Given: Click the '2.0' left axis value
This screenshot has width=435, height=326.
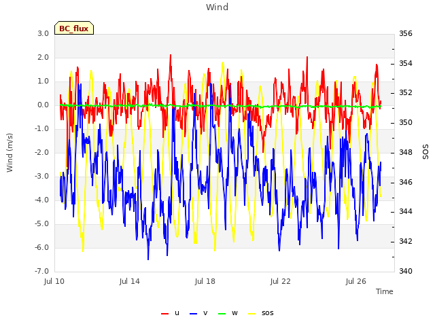Looking at the screenshot, I should point(43,57).
